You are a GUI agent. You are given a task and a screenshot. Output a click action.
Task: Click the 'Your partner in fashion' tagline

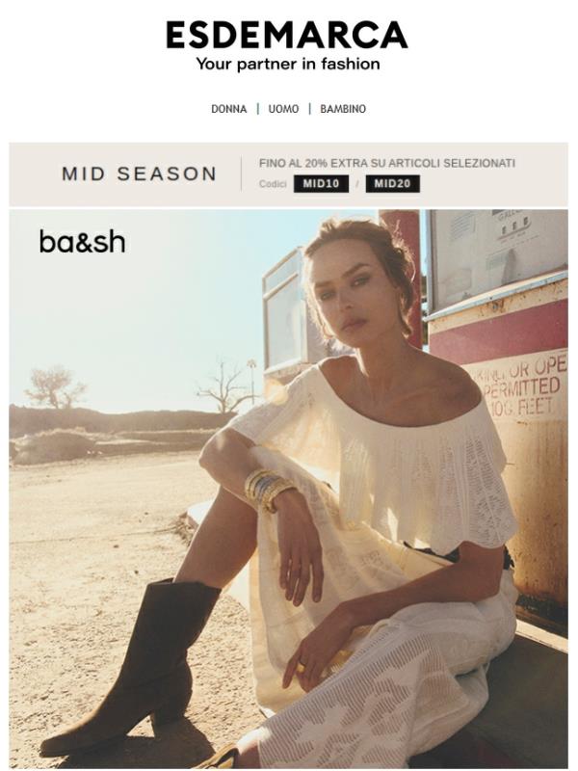(x=288, y=64)
